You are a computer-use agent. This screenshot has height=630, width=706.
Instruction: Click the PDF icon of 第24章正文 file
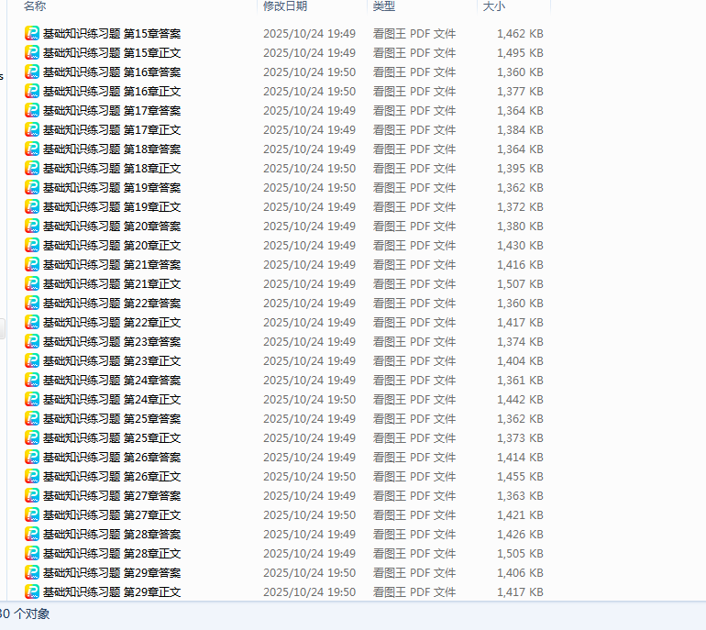point(32,399)
